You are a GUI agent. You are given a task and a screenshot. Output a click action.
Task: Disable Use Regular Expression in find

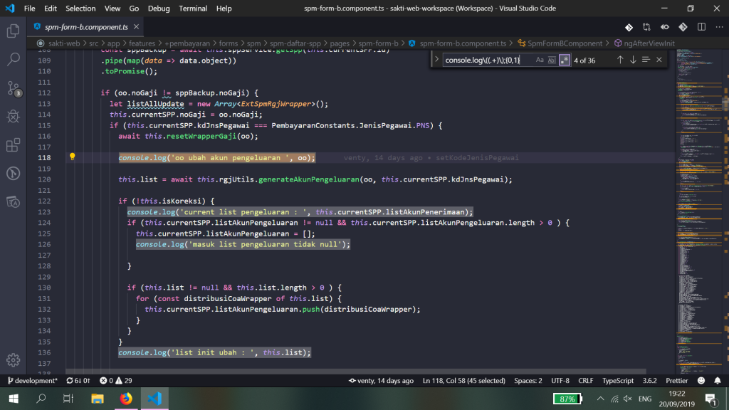[x=564, y=60]
